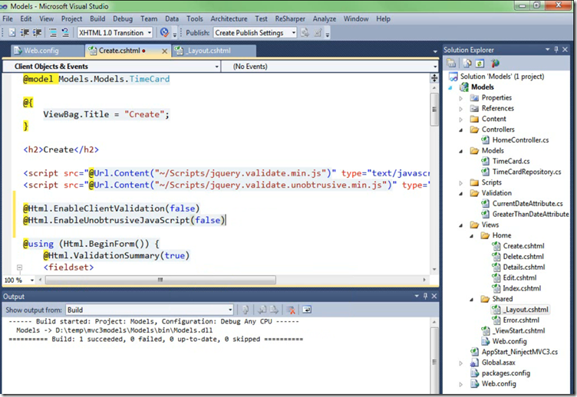Viewport: 577px width, 397px height.
Task: Click the Publish toolbar options overflow arrow
Action: [x=328, y=34]
